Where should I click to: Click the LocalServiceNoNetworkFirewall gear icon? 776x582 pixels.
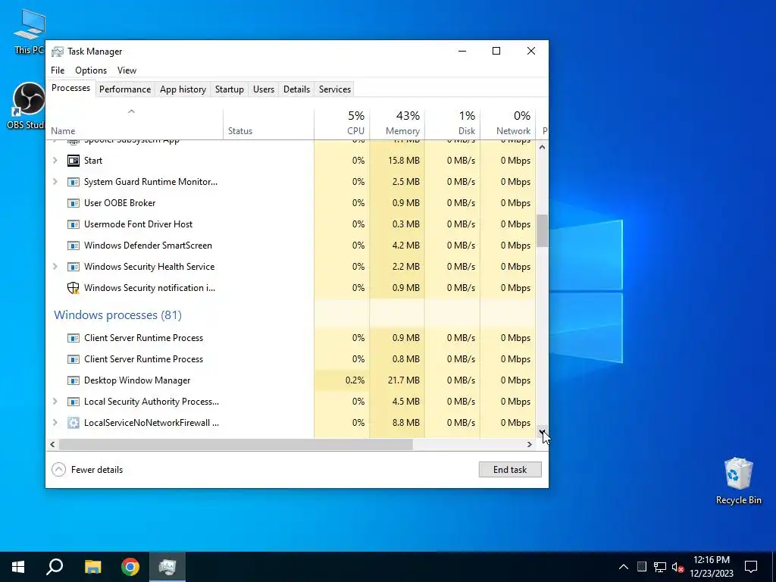click(x=74, y=423)
